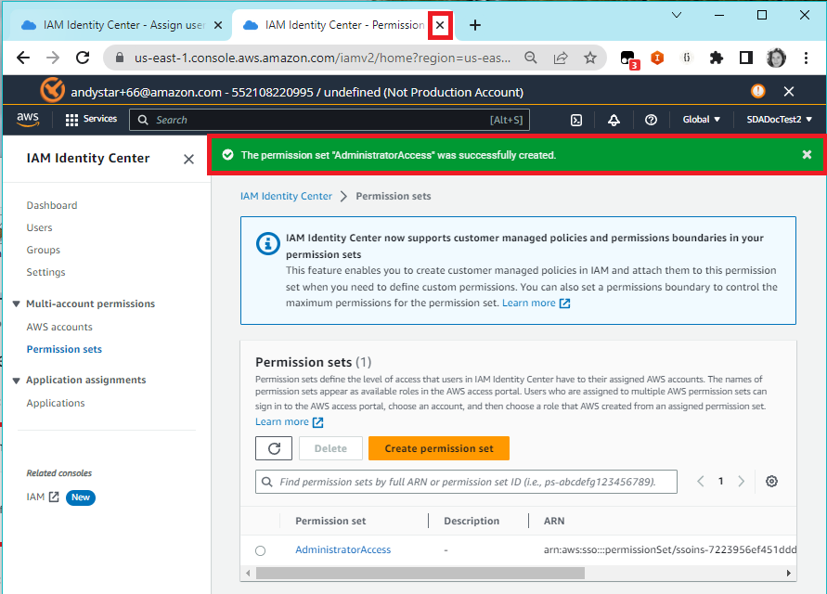Reload the page with the refresh icon
The height and width of the screenshot is (594, 827).
[83, 58]
